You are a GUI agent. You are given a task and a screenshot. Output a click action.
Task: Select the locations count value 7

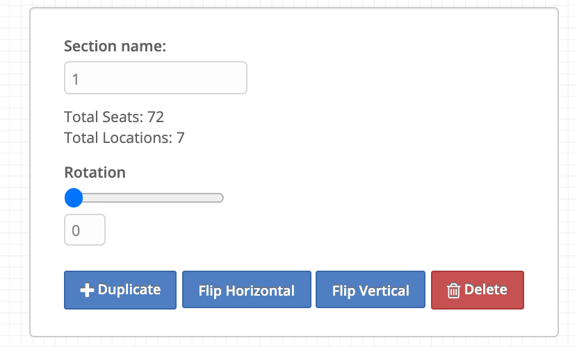pos(180,138)
